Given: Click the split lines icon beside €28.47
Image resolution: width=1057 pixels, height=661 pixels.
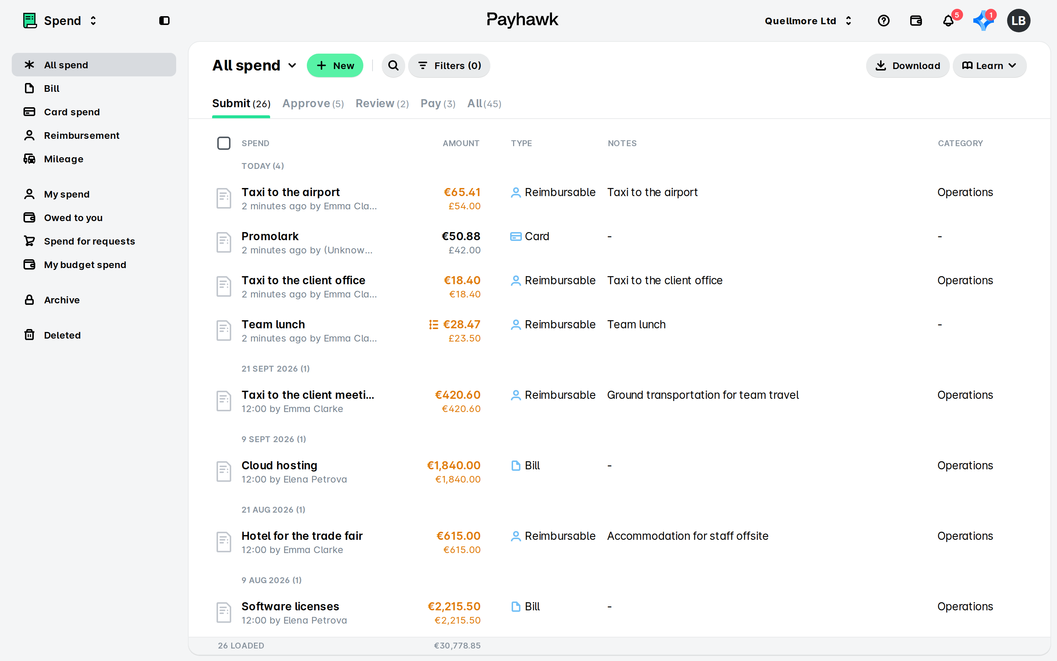Looking at the screenshot, I should (x=433, y=324).
